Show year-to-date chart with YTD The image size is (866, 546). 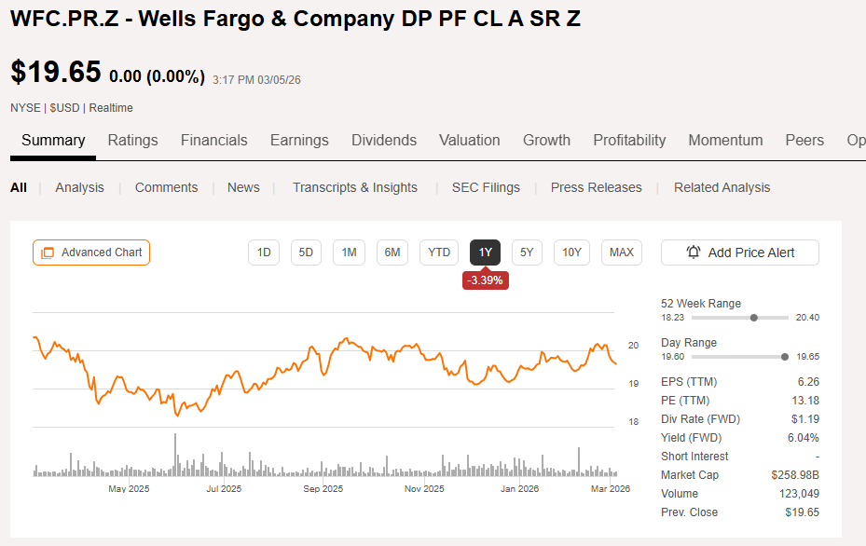click(439, 253)
